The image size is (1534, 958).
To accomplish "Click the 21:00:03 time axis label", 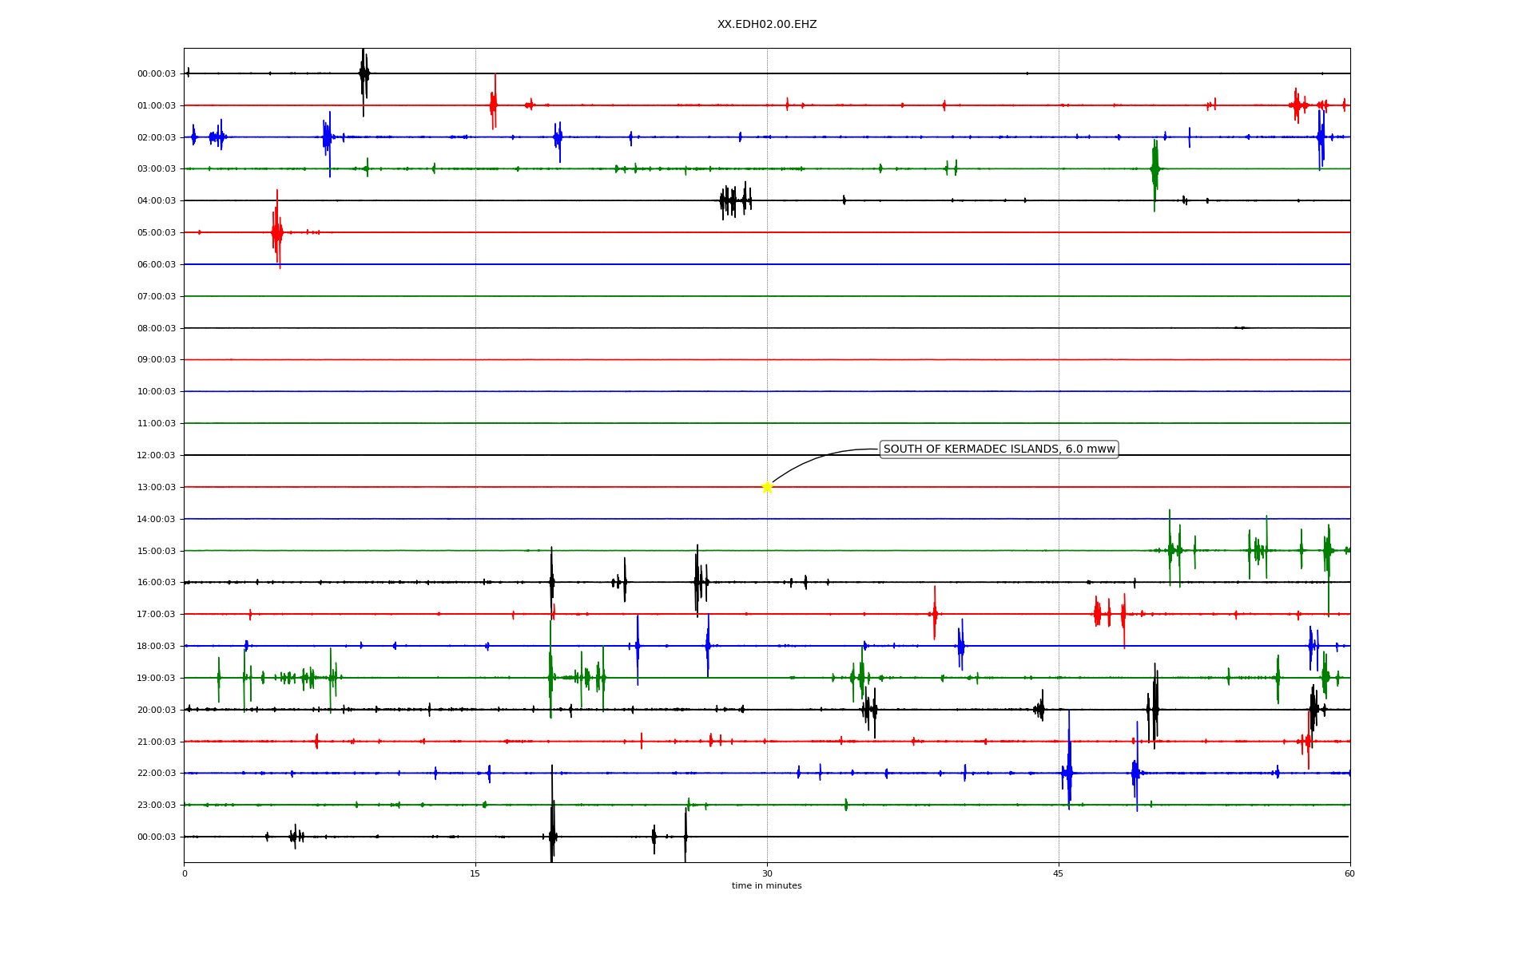I will (x=157, y=742).
